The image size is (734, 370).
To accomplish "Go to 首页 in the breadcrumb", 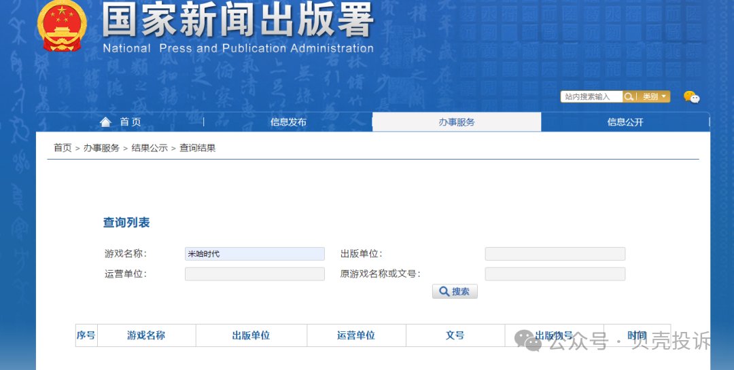I will [x=63, y=148].
